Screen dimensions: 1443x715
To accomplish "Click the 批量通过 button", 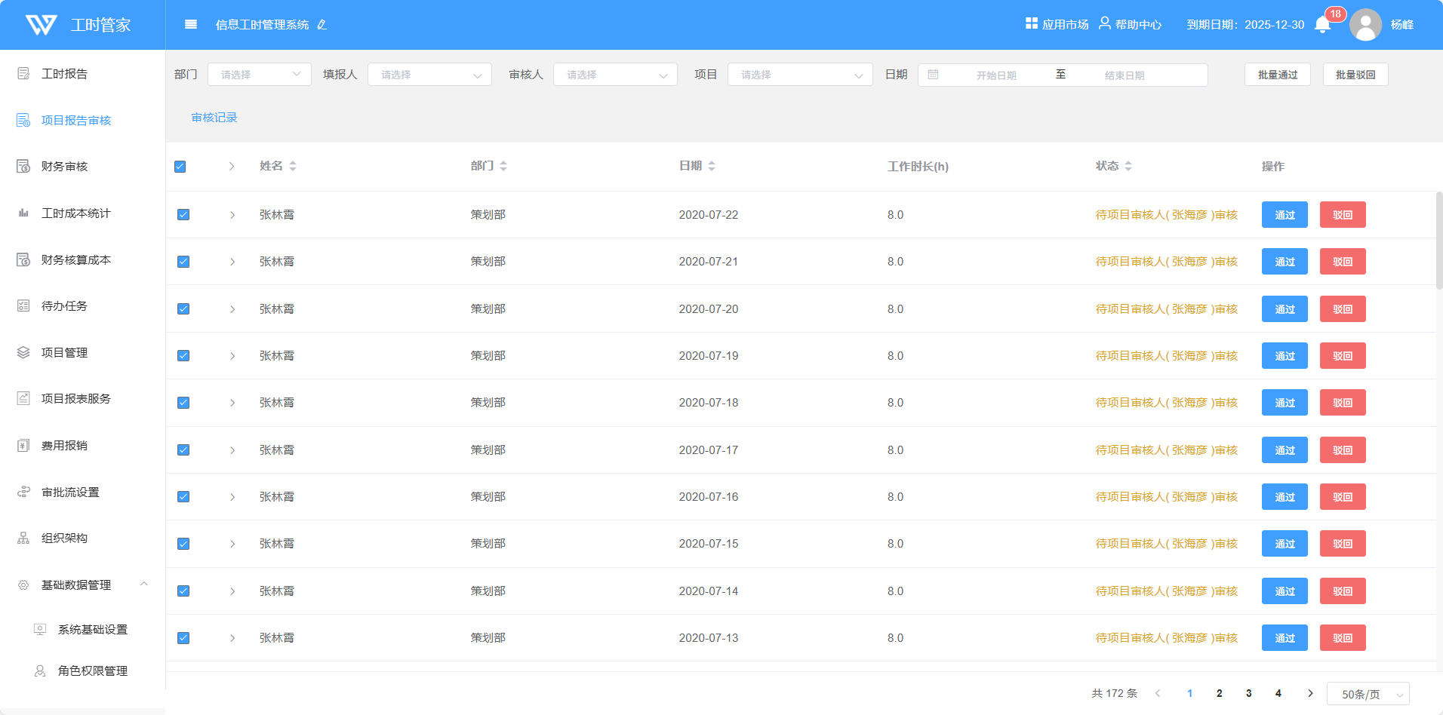I will tap(1277, 75).
